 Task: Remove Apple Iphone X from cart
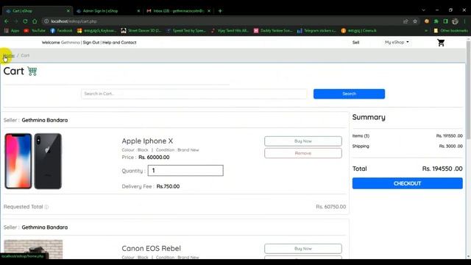pyautogui.click(x=303, y=153)
